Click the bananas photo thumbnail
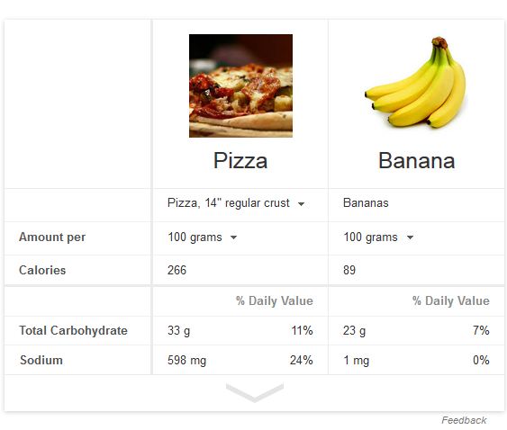 (x=416, y=82)
